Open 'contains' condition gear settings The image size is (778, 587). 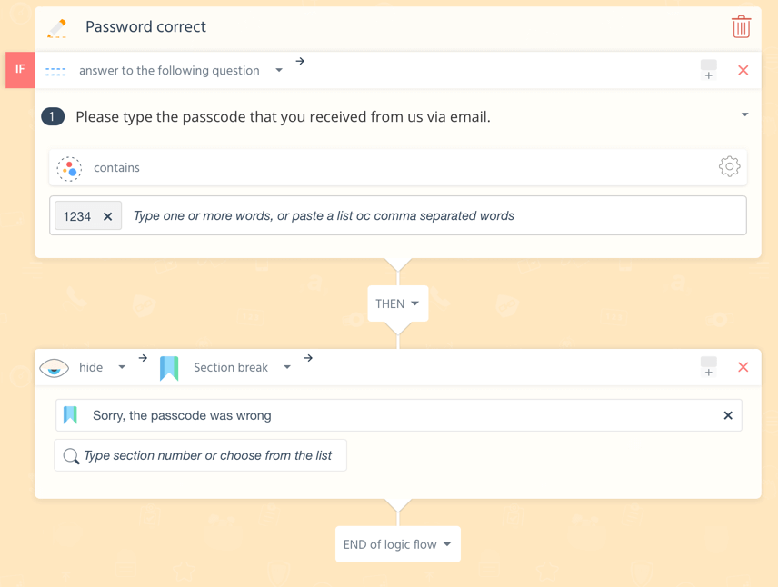pyautogui.click(x=729, y=166)
